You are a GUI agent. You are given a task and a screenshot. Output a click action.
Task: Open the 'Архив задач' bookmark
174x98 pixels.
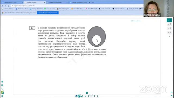[105, 9]
